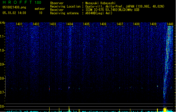Click the 0.6 kHz frequency label
Viewport: 176px width, 112px height.
[2, 106]
